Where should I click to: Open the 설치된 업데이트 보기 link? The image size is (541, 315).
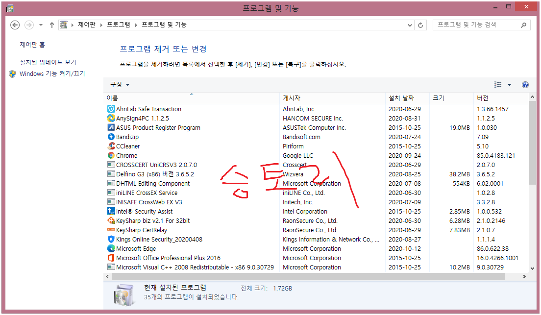pos(48,62)
